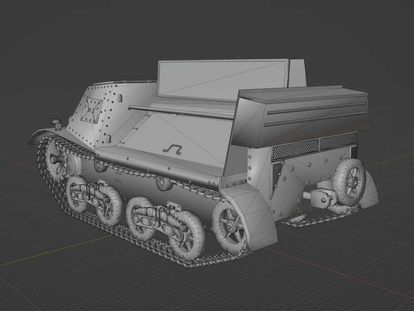Select the front drive sprocket wheel
The width and height of the screenshot is (414, 311).
[55, 159]
